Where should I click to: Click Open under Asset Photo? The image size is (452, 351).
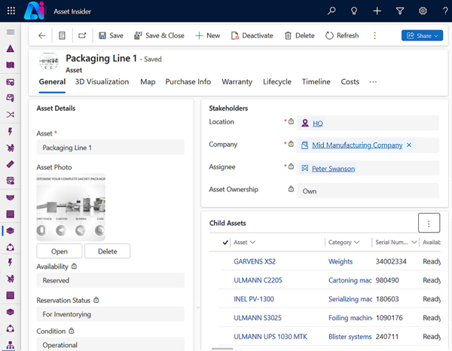[x=60, y=251]
